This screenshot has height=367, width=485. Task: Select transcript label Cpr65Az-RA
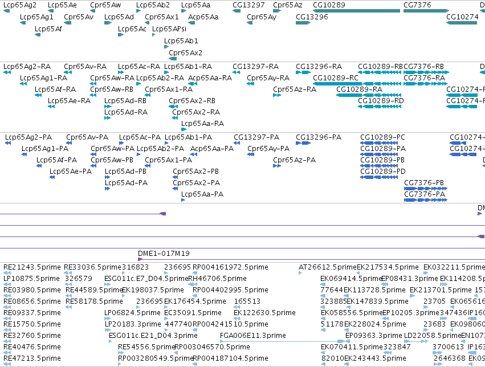pyautogui.click(x=295, y=89)
